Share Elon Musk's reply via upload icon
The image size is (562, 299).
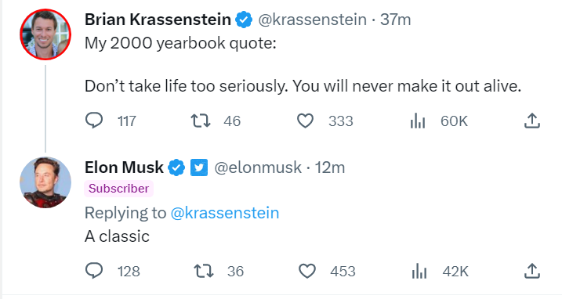click(x=532, y=271)
